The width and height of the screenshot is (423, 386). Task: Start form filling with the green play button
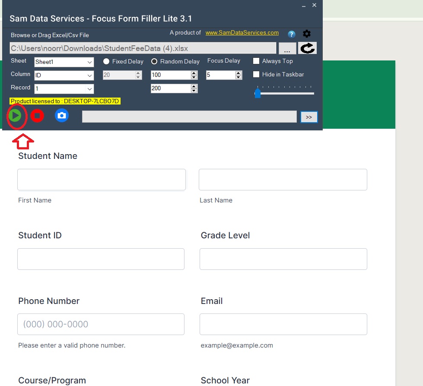click(15, 116)
